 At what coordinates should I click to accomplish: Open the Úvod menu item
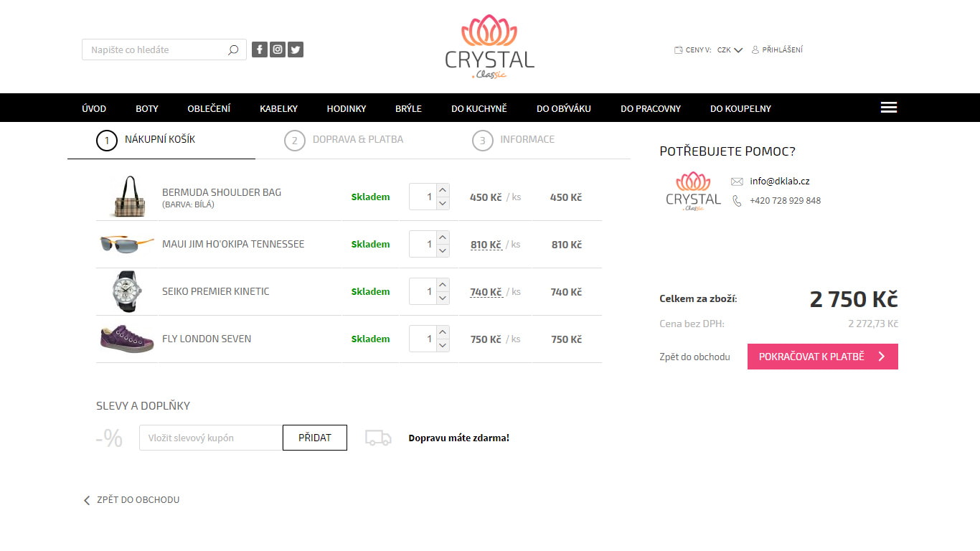94,108
